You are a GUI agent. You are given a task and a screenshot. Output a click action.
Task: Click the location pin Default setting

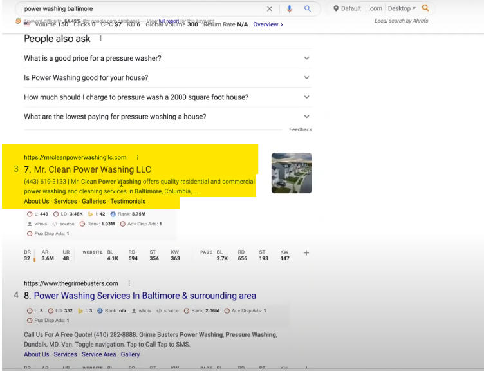pos(348,8)
